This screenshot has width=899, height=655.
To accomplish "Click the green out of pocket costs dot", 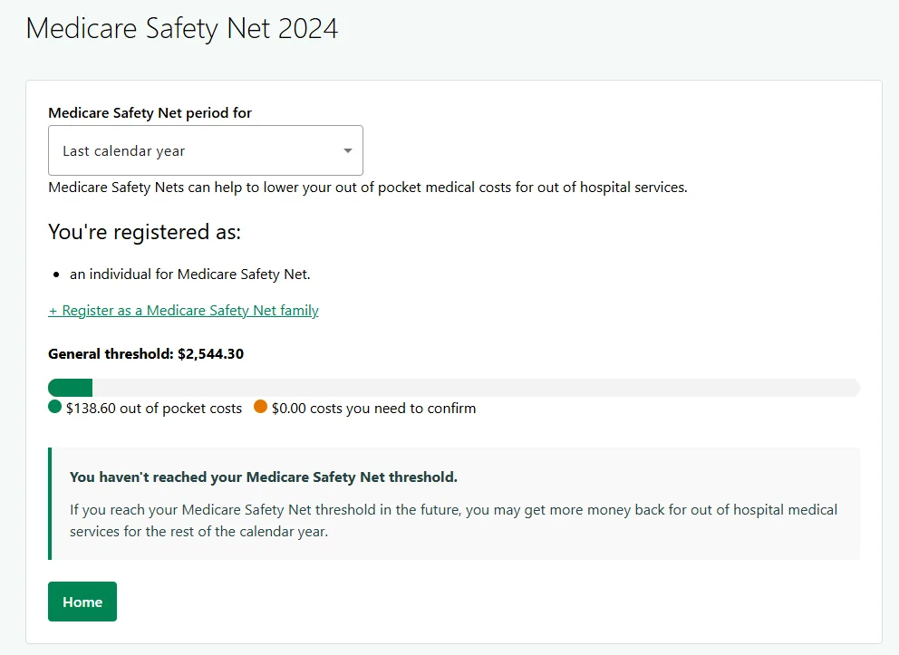I will tap(54, 407).
